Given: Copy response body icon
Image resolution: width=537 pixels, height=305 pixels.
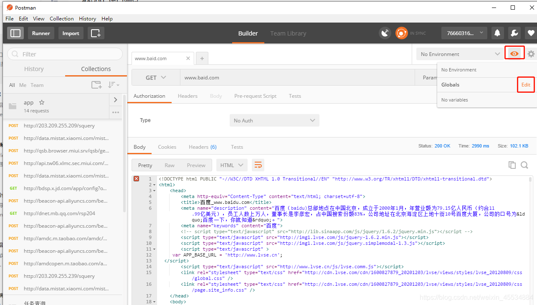Looking at the screenshot, I should [512, 165].
